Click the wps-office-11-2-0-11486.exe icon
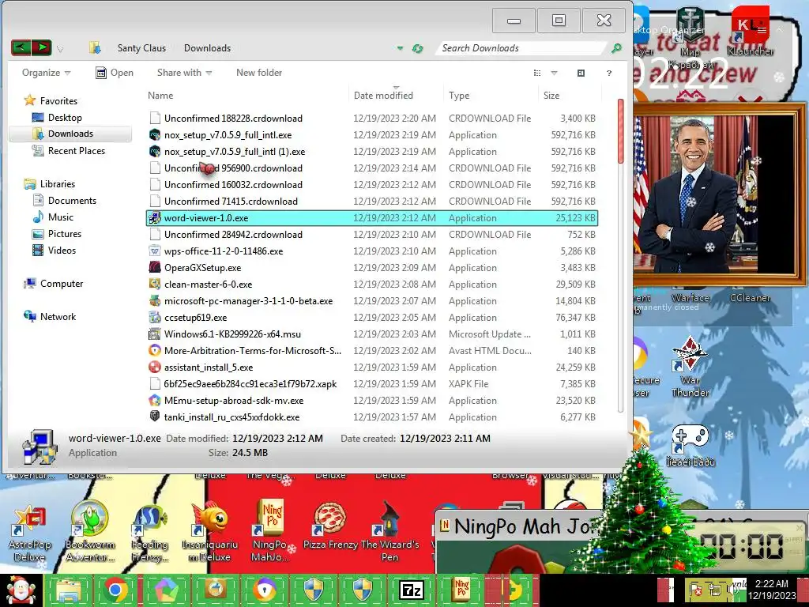The height and width of the screenshot is (607, 809). (x=154, y=251)
